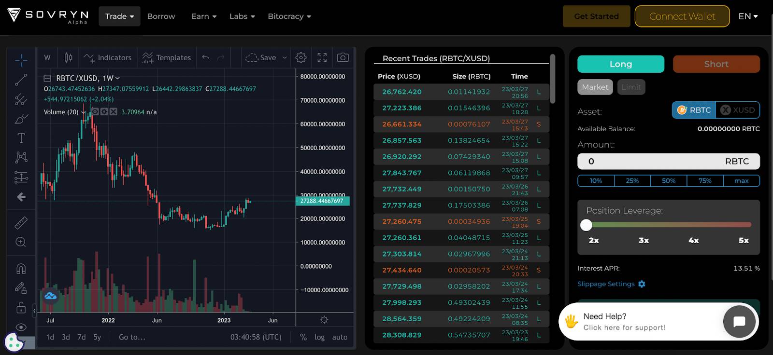The height and width of the screenshot is (355, 773).
Task: Select the brush drawing tool
Action: click(21, 119)
